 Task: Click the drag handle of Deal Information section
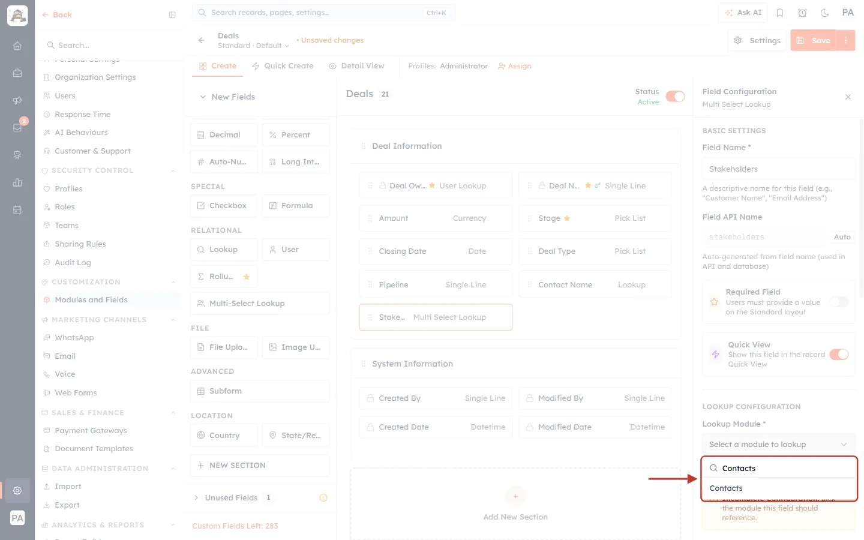[x=363, y=146]
